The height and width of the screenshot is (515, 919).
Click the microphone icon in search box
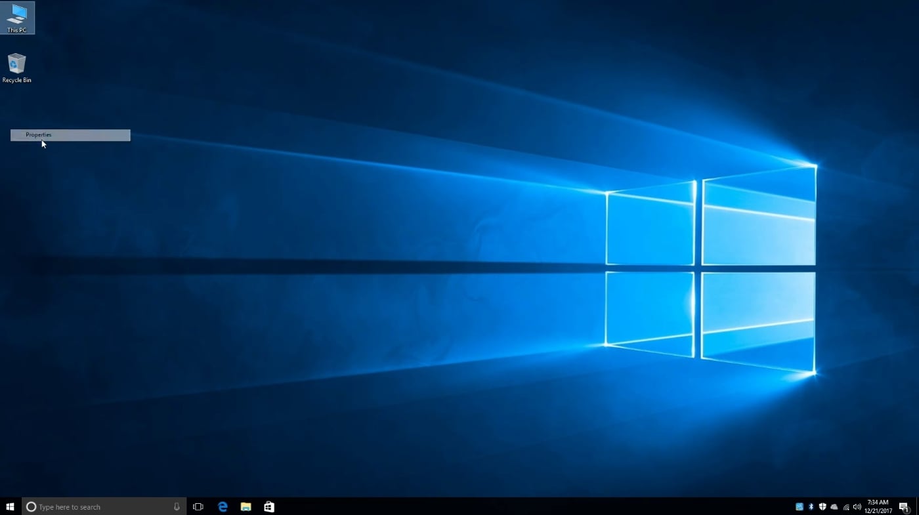tap(177, 506)
